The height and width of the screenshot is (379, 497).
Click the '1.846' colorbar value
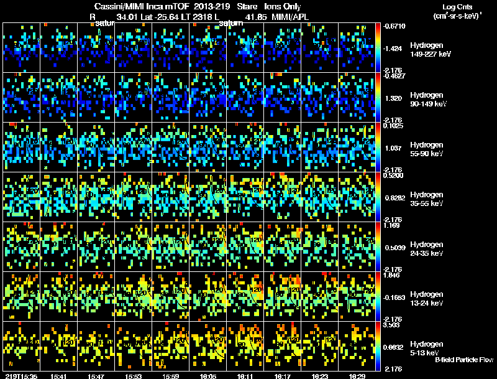coord(391,275)
